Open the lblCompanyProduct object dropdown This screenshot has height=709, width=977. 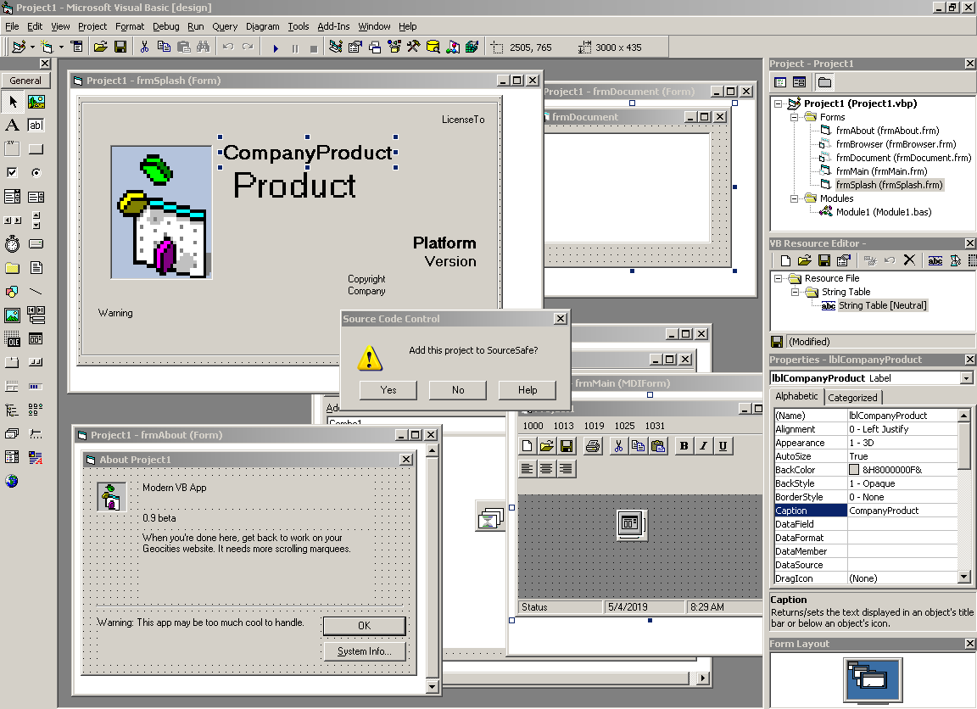tap(966, 378)
